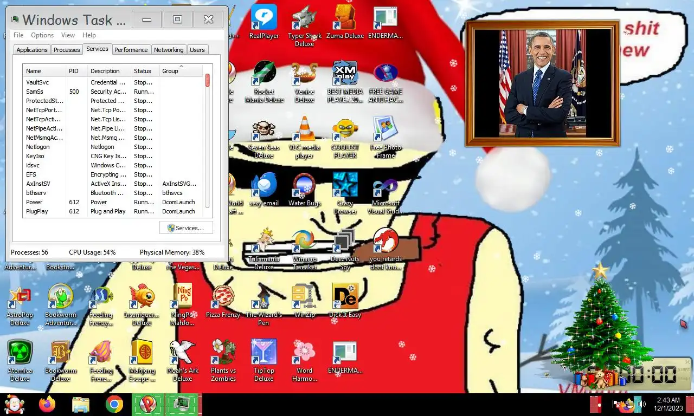
Task: Switch to the Applications tab
Action: (32, 50)
